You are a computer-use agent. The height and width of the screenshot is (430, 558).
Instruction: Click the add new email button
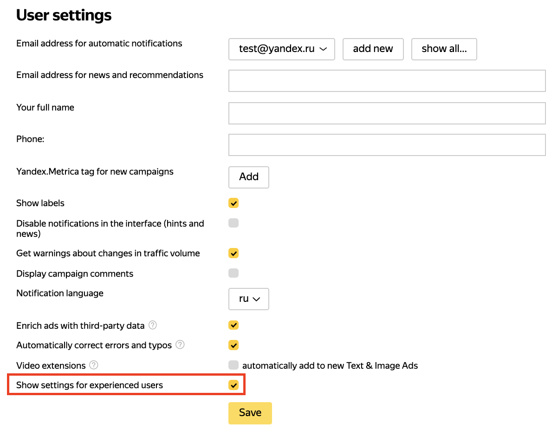tap(373, 49)
